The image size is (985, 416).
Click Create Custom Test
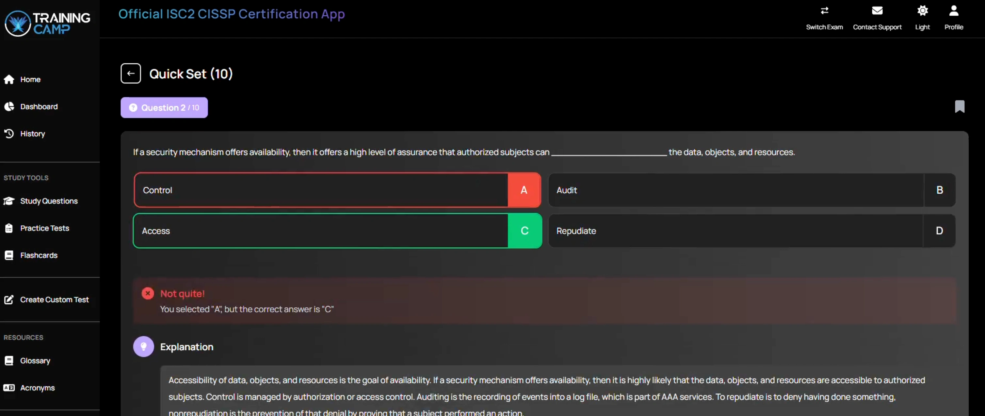[54, 300]
